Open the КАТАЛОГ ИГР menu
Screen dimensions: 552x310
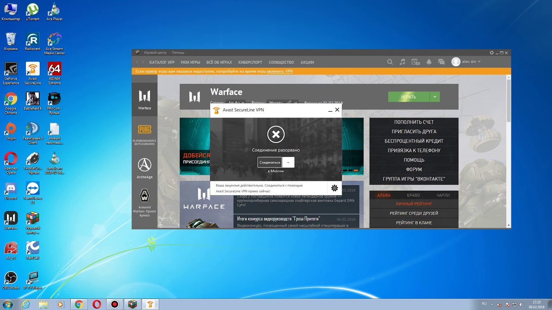(x=162, y=62)
